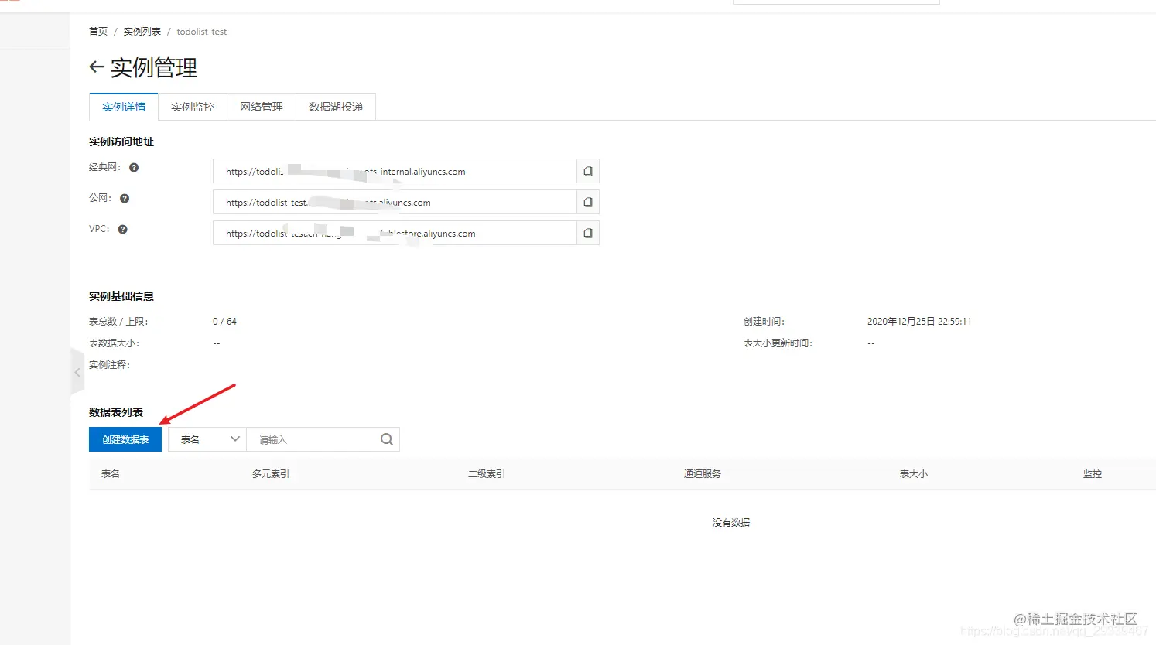Open 实例列表 breadcrumb link
This screenshot has height=645, width=1156.
coord(142,32)
